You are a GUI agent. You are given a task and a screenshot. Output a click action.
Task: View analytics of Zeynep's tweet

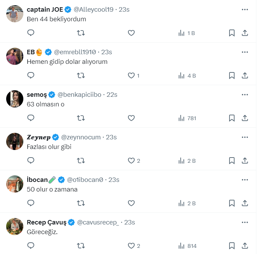coord(187,161)
